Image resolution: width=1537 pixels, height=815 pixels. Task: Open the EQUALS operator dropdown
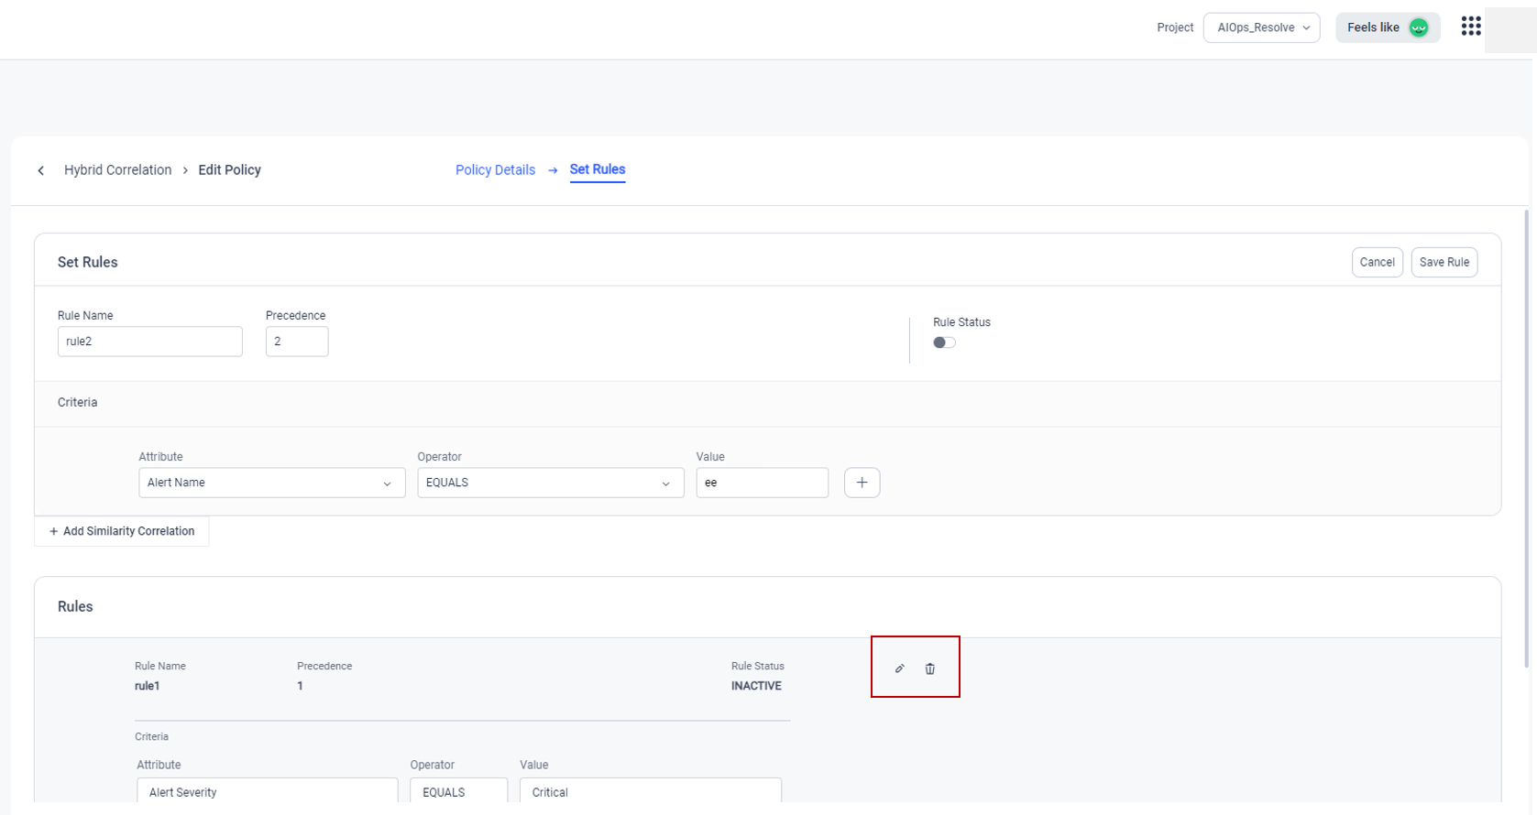(550, 483)
